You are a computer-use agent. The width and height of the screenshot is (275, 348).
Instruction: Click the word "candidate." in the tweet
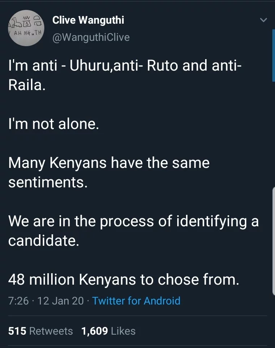pyautogui.click(x=44, y=241)
